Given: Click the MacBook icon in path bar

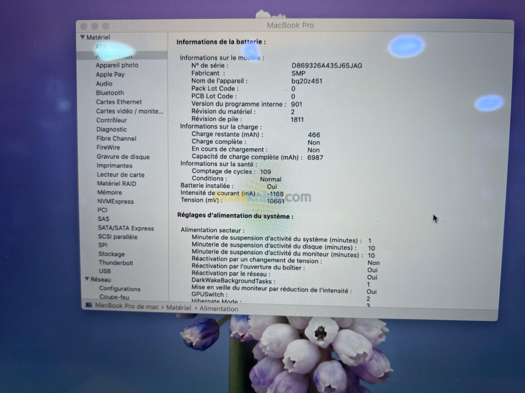Looking at the screenshot, I should 89,305.
